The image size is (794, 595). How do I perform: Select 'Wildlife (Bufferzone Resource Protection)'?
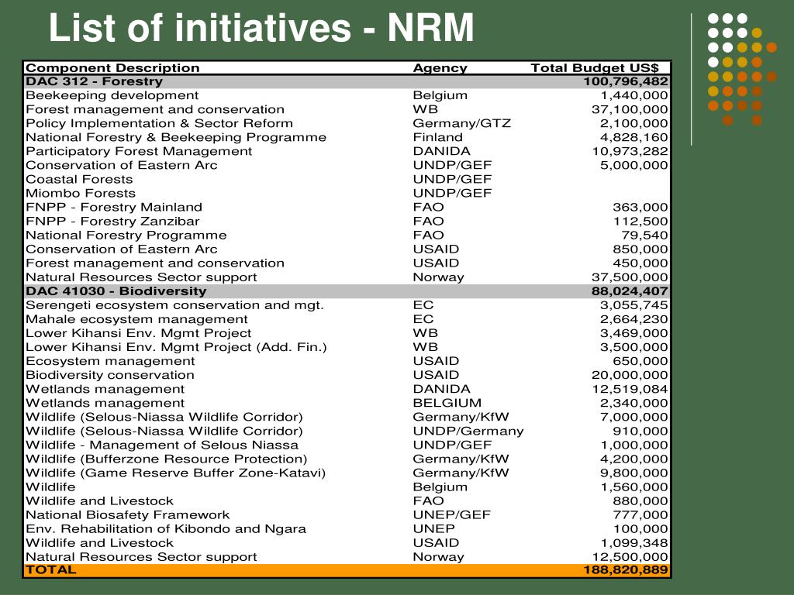(x=166, y=459)
